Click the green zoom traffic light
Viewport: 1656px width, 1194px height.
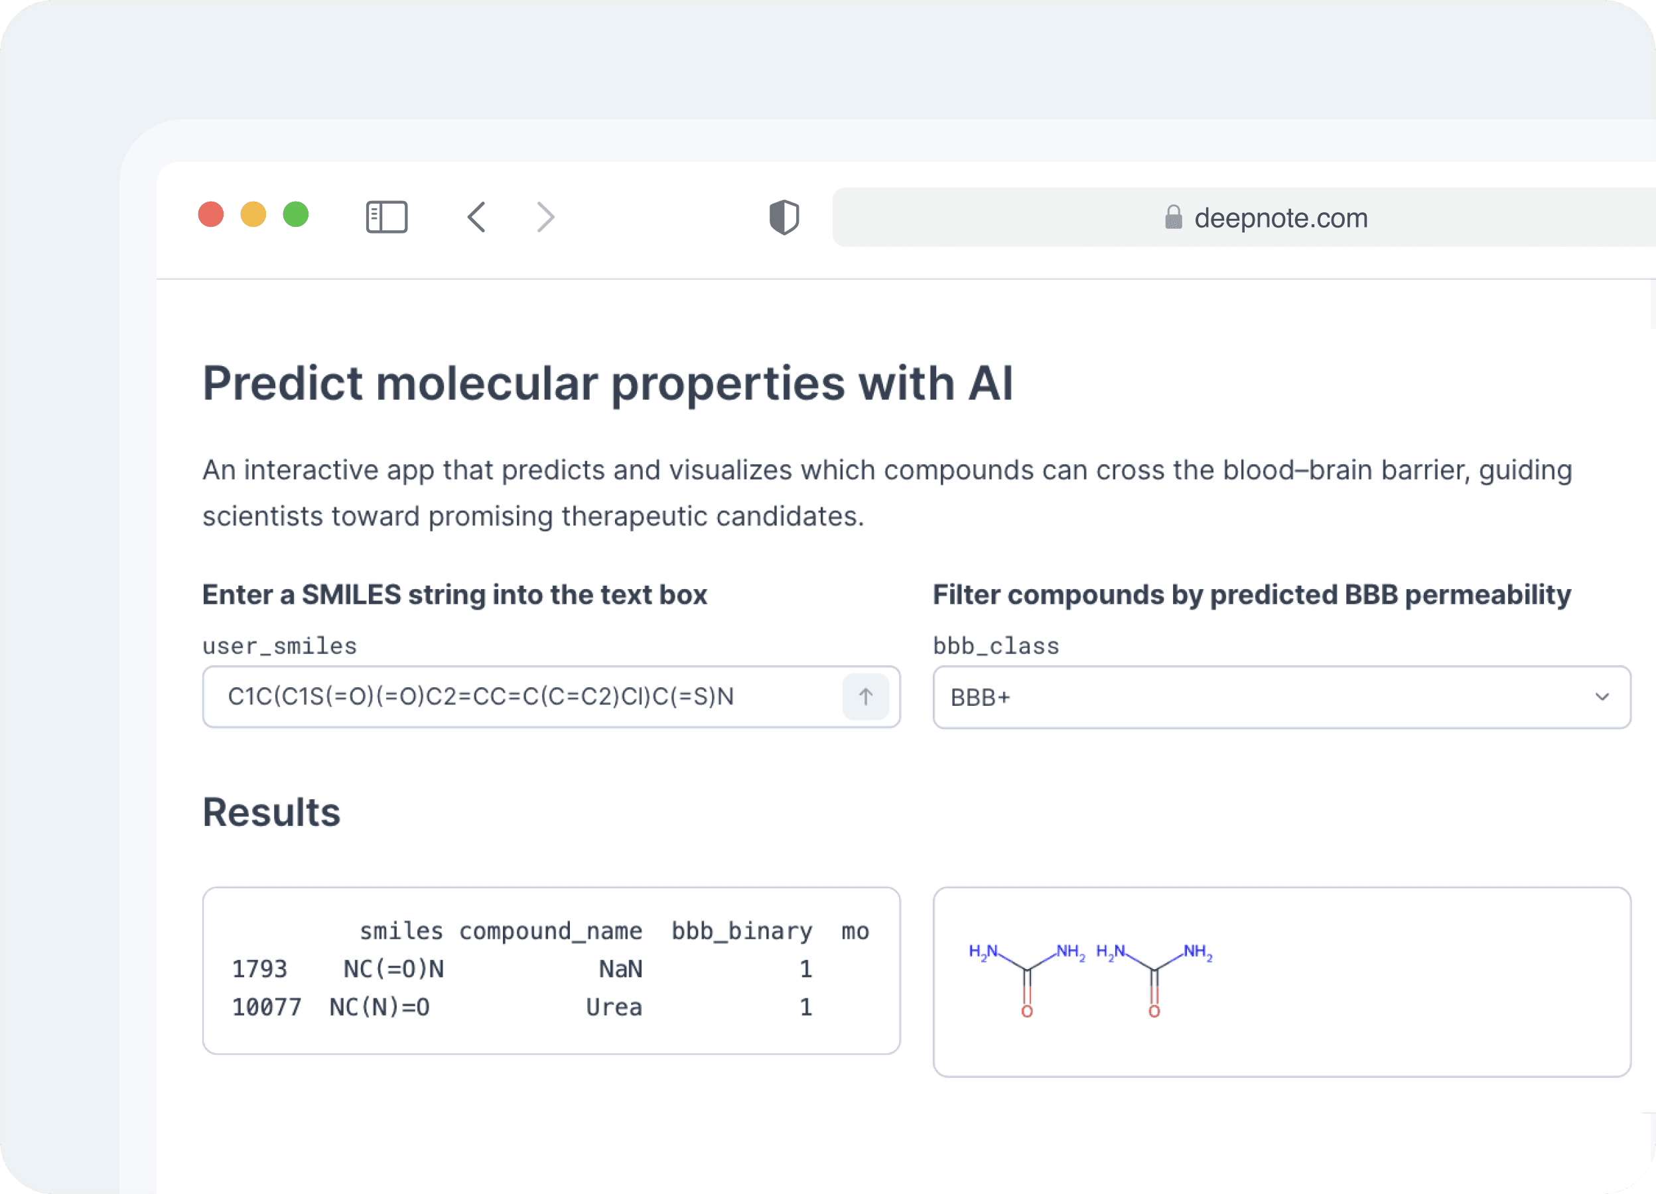coord(295,214)
